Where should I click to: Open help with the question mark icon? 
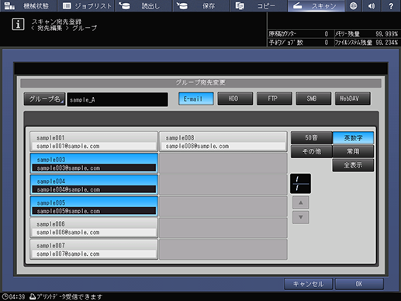pos(391,5)
